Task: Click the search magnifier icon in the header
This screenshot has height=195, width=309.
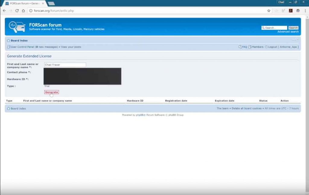Action: 263,28
